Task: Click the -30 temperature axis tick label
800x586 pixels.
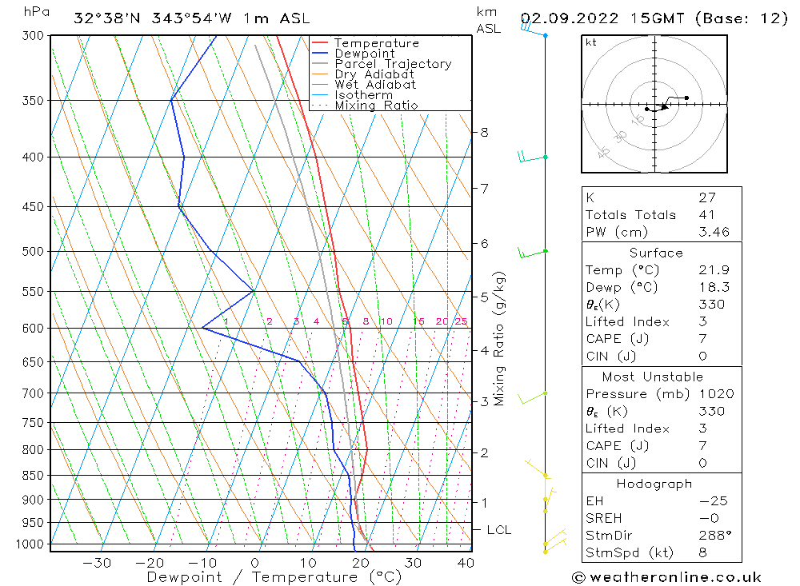Action: [97, 563]
